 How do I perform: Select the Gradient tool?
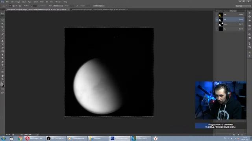pyautogui.click(x=2, y=51)
